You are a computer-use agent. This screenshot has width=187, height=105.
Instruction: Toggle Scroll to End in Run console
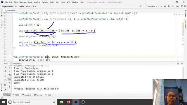point(10,79)
